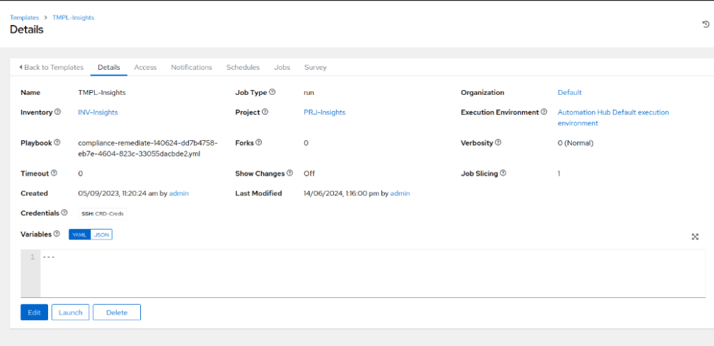The height and width of the screenshot is (346, 714).
Task: Click the Edit button
Action: tap(34, 313)
